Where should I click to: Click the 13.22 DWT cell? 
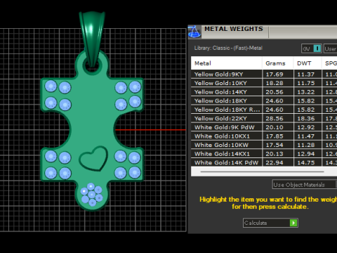coord(308,92)
